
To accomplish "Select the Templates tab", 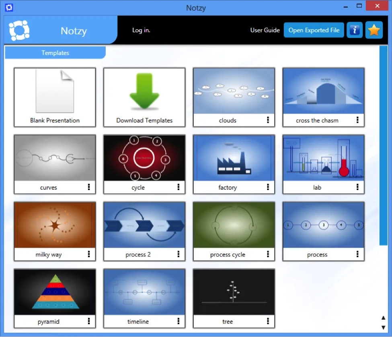I will coord(55,53).
